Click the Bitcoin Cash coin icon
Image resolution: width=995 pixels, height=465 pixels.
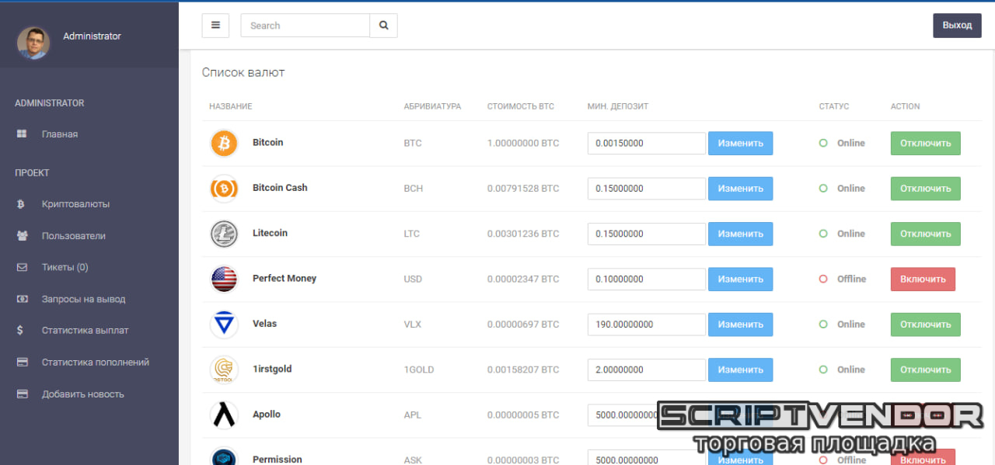[x=224, y=189]
